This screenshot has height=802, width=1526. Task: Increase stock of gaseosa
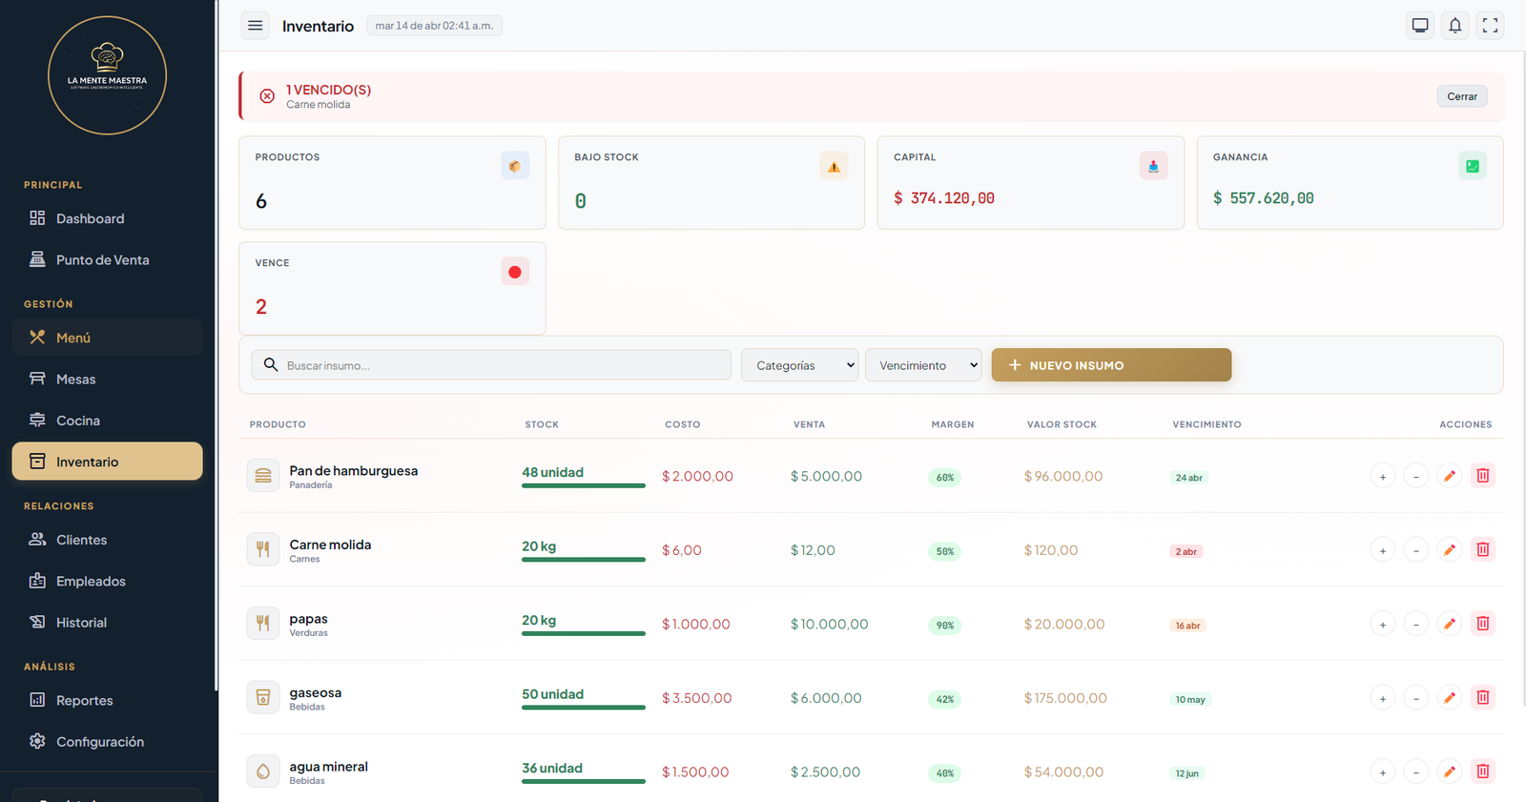coord(1383,698)
